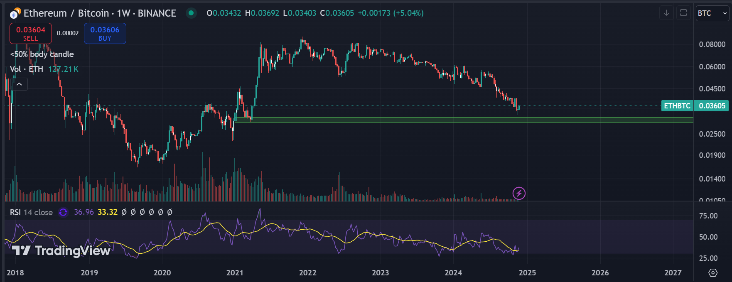Click the low price L0.03403

(300, 13)
